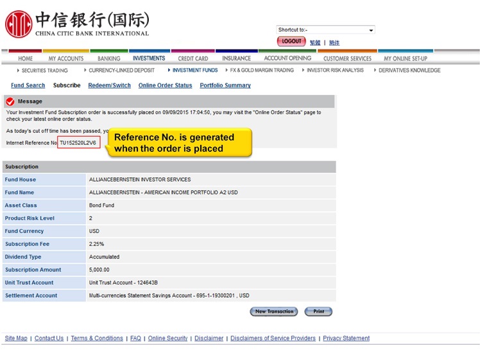Open the Online Security footer link

[x=167, y=338]
